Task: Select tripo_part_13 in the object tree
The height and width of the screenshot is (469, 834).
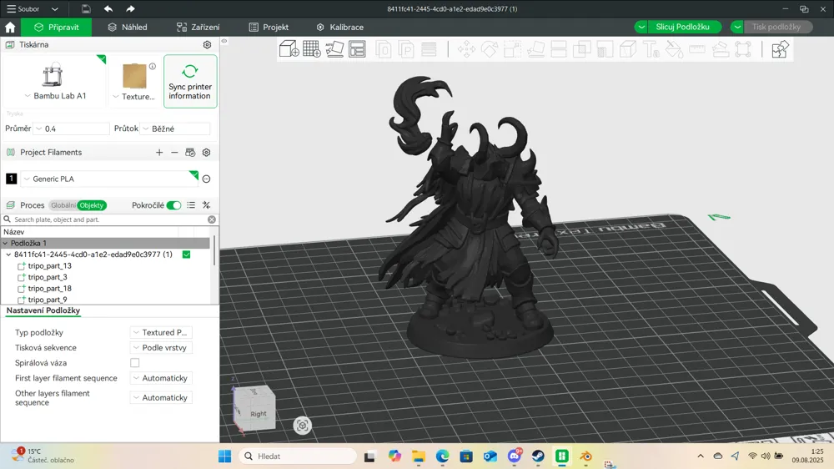Action: click(x=49, y=265)
